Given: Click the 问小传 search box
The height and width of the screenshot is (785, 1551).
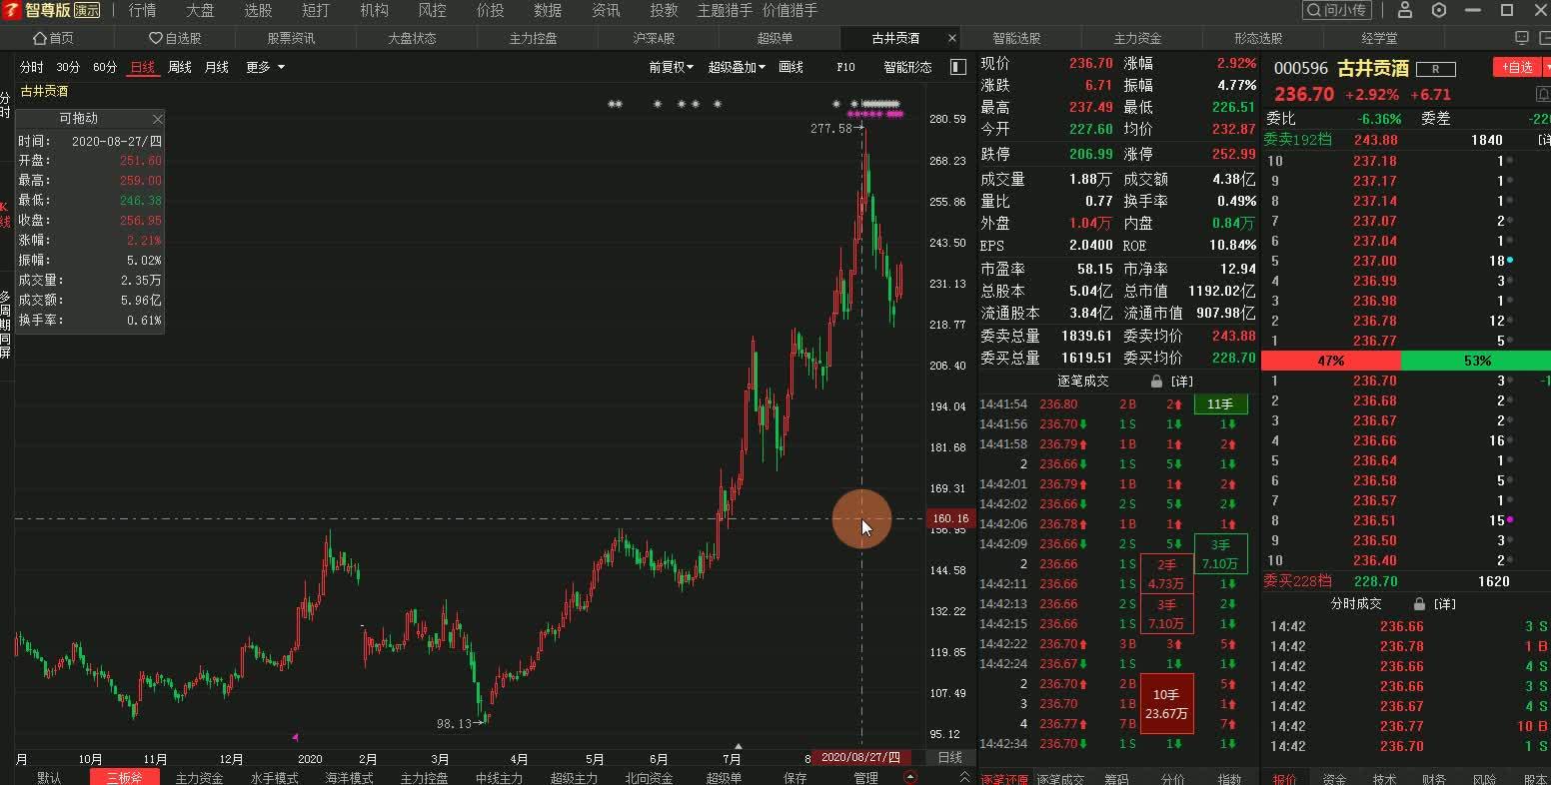Looking at the screenshot, I should point(1337,10).
